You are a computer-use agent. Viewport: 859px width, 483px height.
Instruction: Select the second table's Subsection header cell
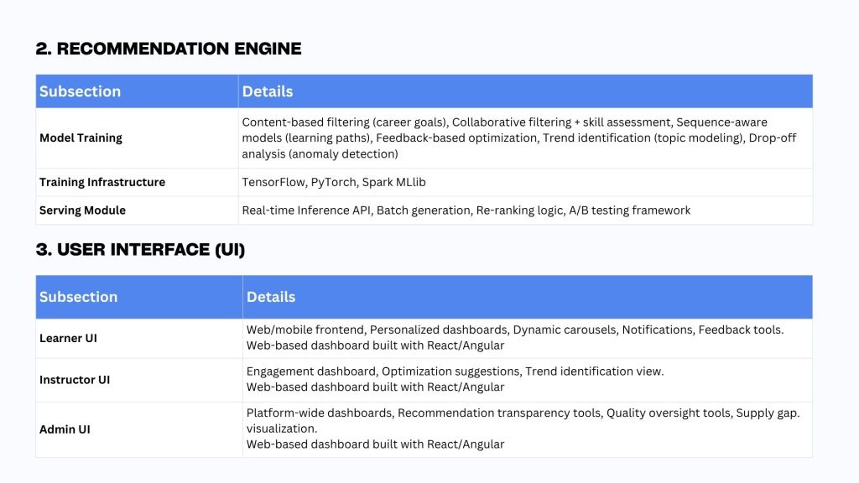tap(78, 297)
